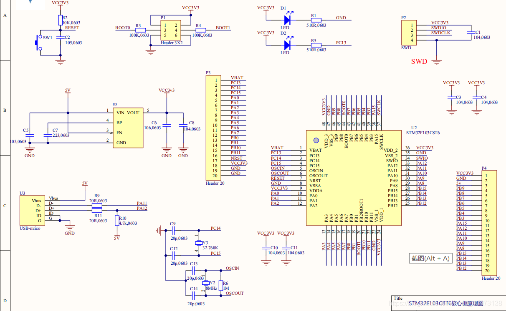Select the voltage regulator with VIN VOUT pins
This screenshot has height=311, width=506.
(x=128, y=128)
